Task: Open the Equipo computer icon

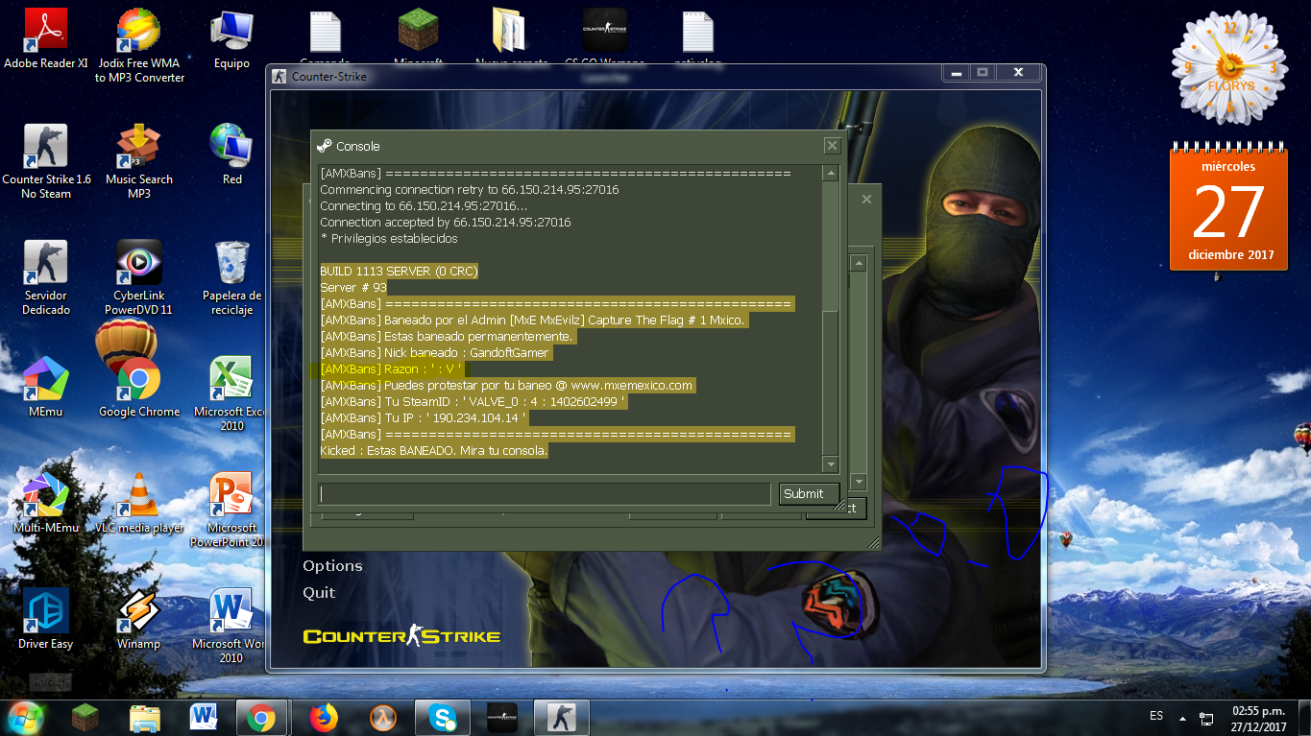Action: 231,39
